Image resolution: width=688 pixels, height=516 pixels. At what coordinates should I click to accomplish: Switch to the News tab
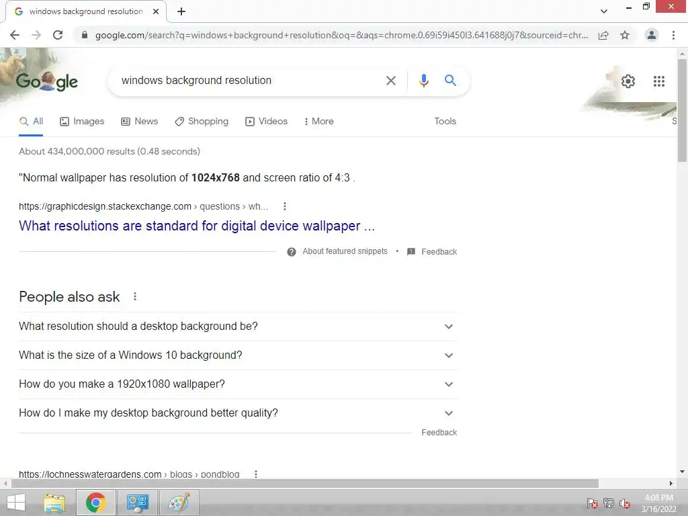click(x=140, y=122)
